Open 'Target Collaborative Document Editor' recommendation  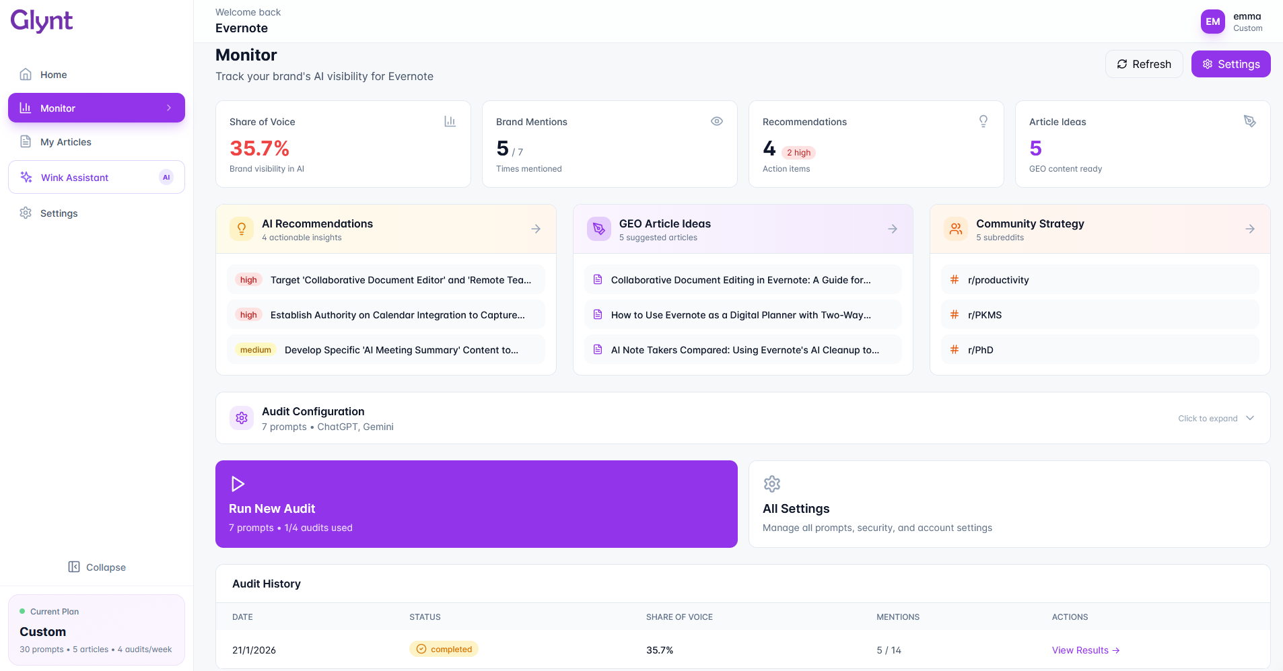pos(386,280)
